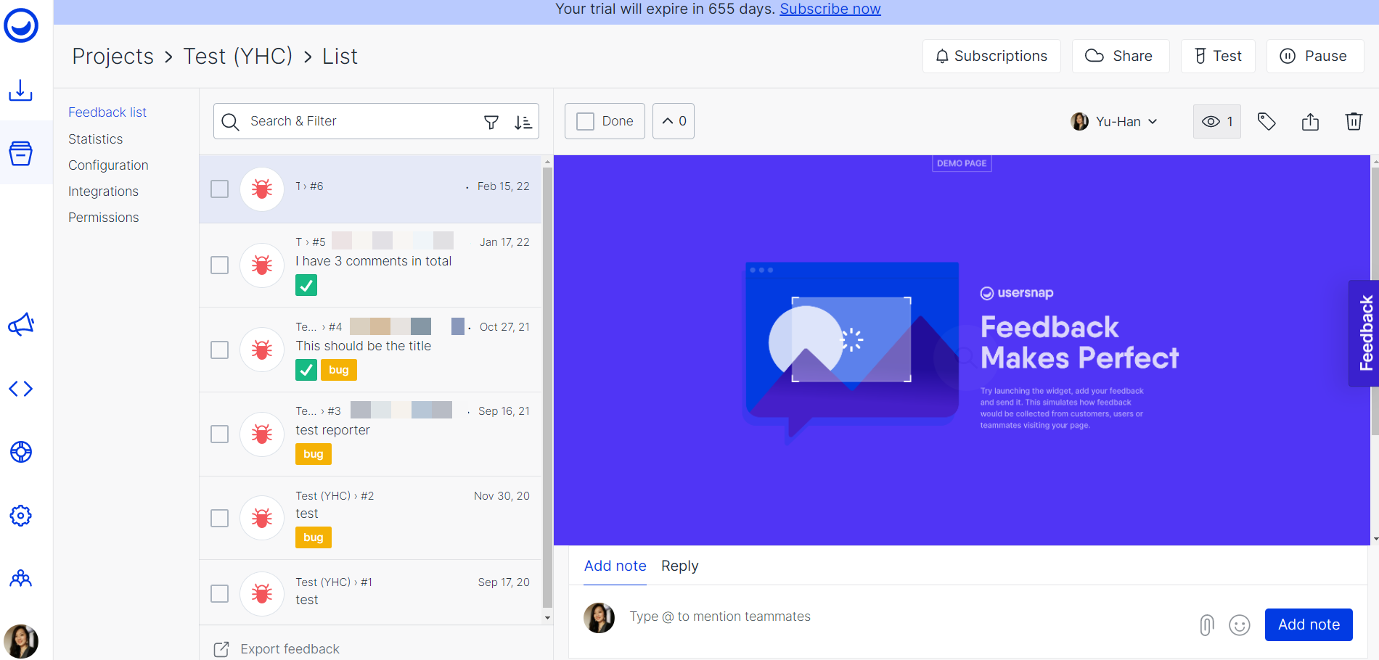1379x660 pixels.
Task: Click green checkmark on item #4
Action: coord(306,370)
